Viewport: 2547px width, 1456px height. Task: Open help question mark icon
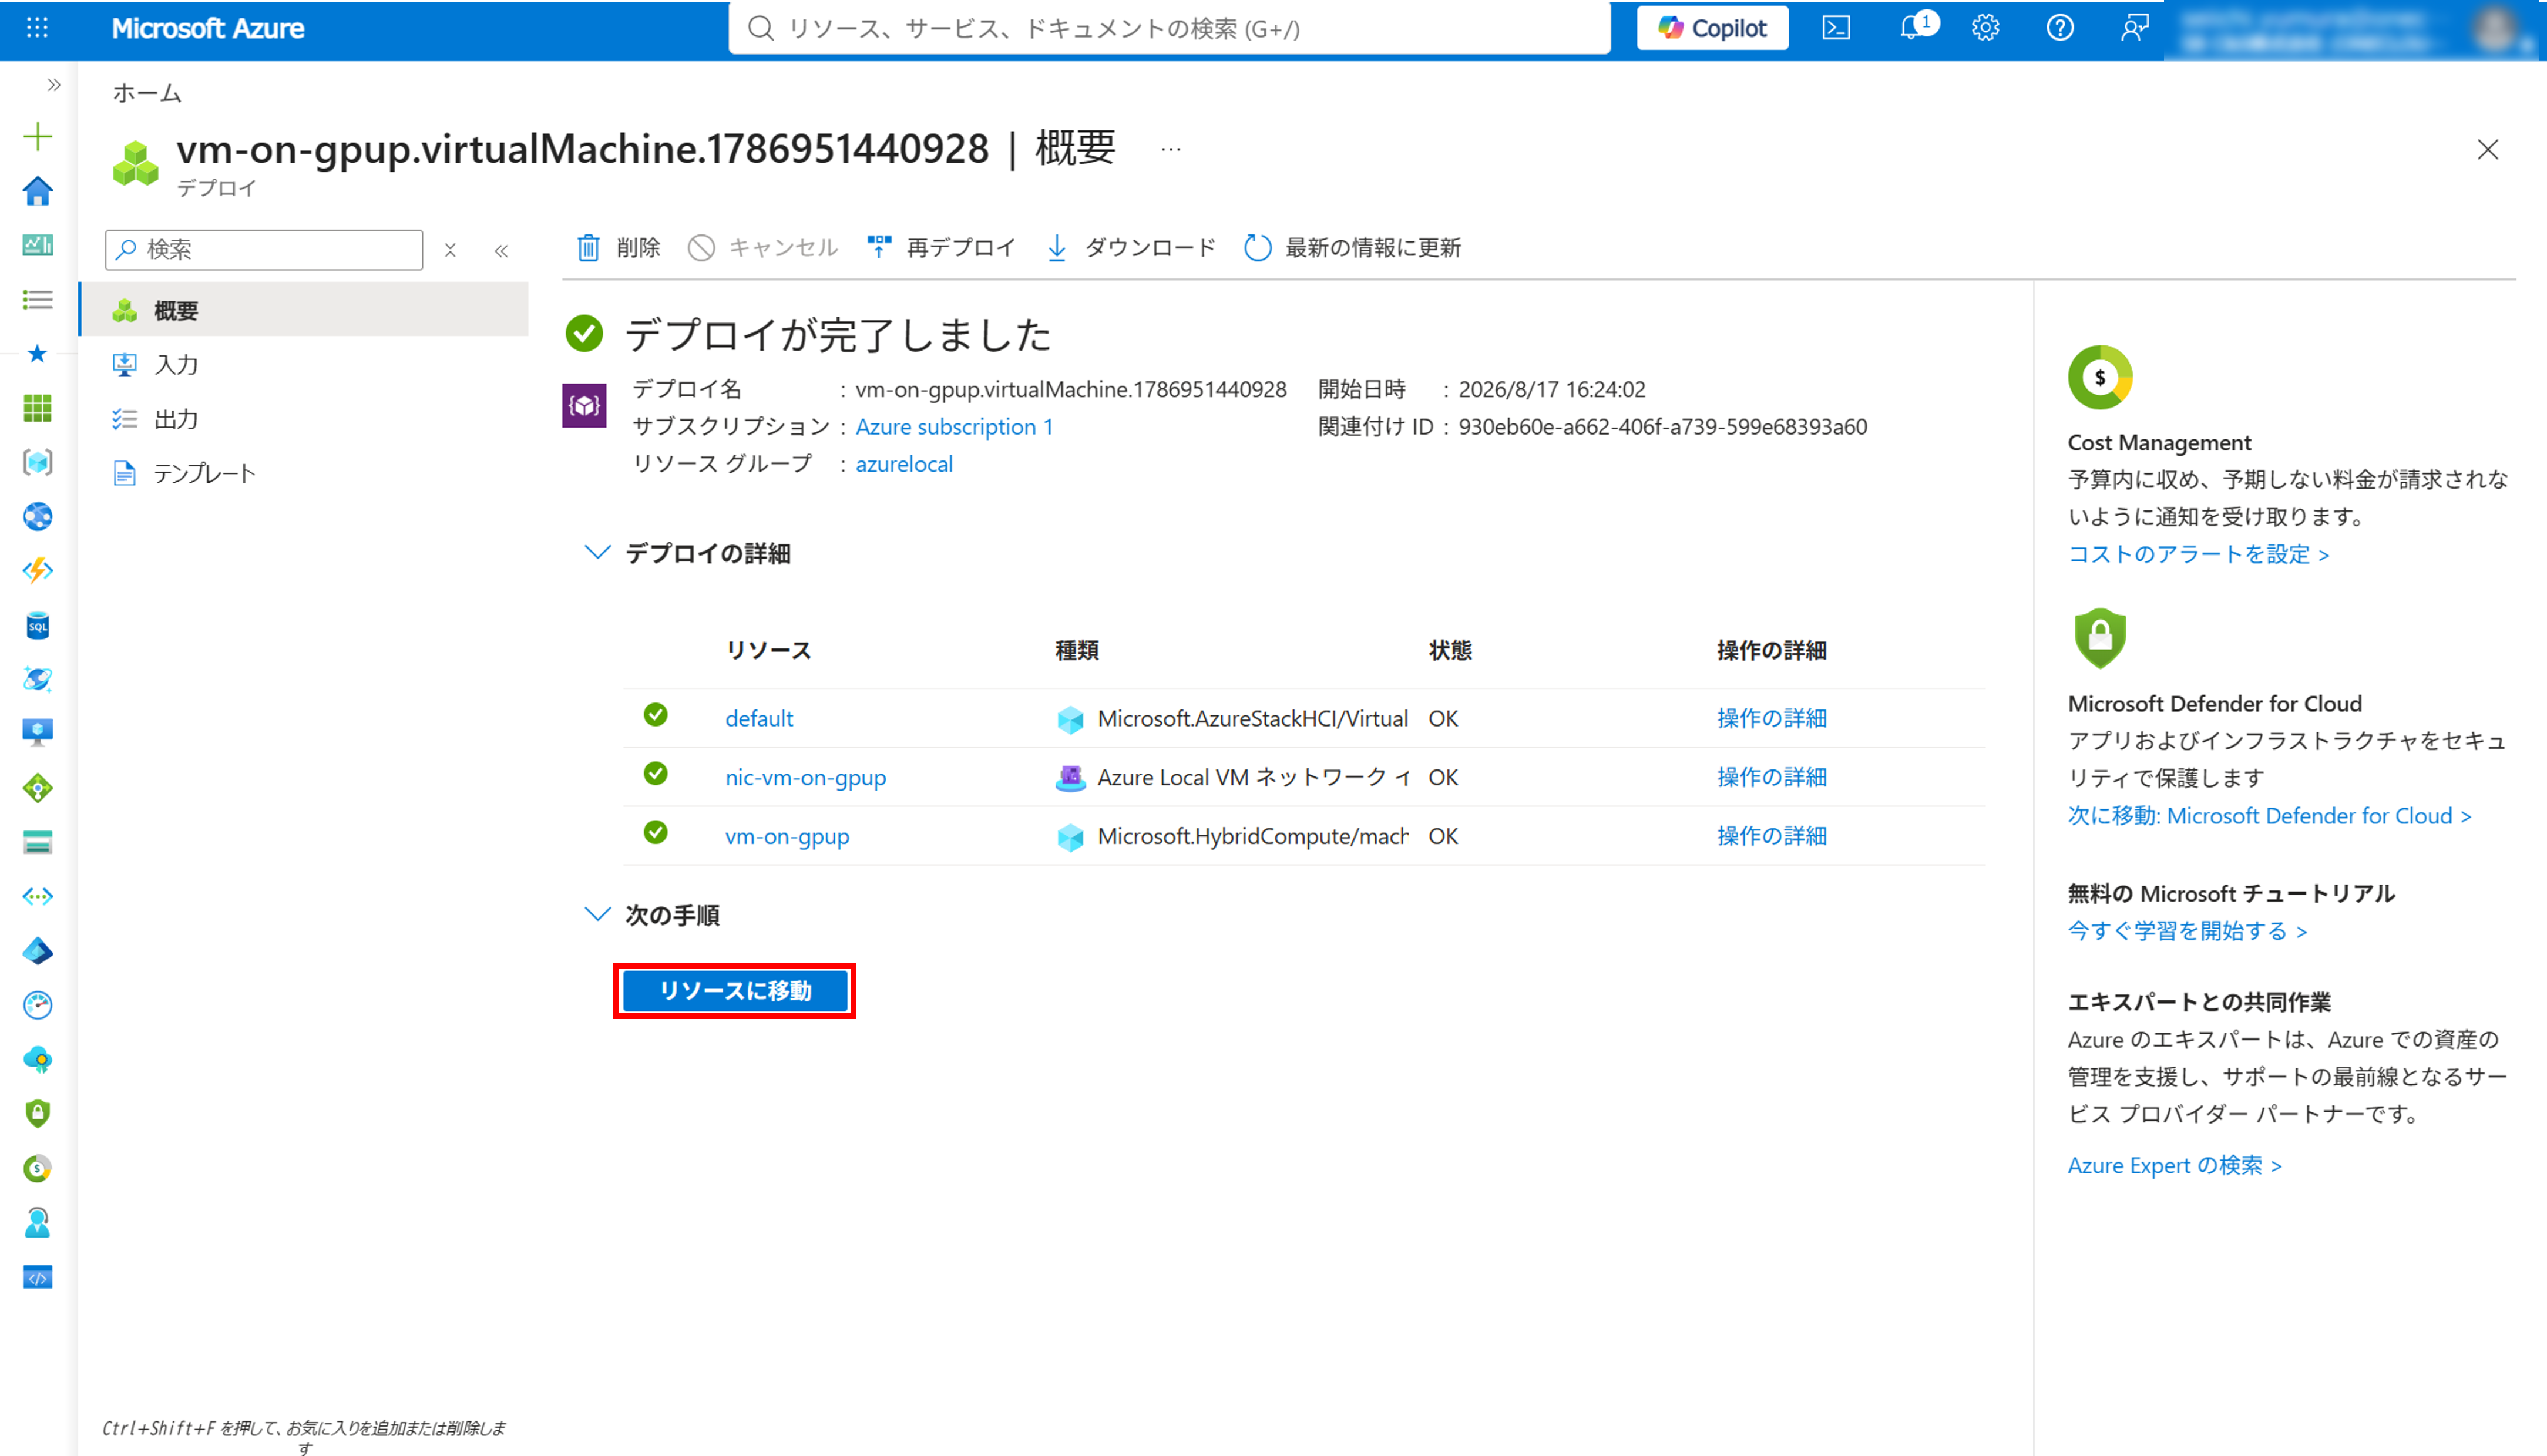tap(2060, 28)
